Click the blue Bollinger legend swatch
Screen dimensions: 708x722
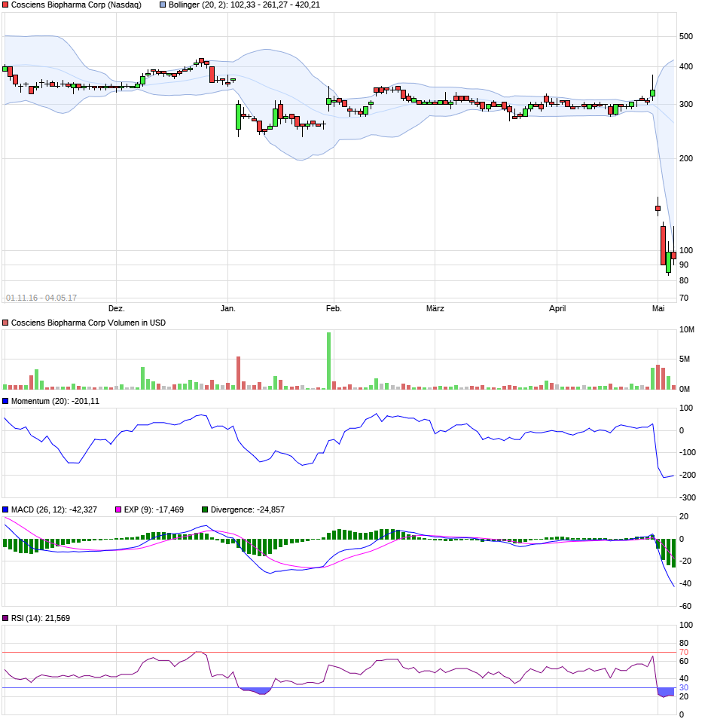[163, 5]
